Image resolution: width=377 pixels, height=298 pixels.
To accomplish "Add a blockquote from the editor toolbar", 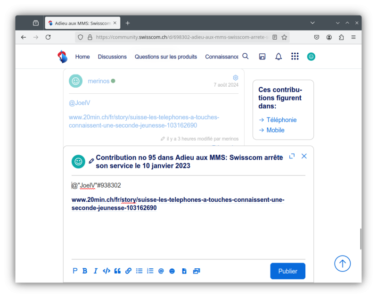I will (117, 271).
